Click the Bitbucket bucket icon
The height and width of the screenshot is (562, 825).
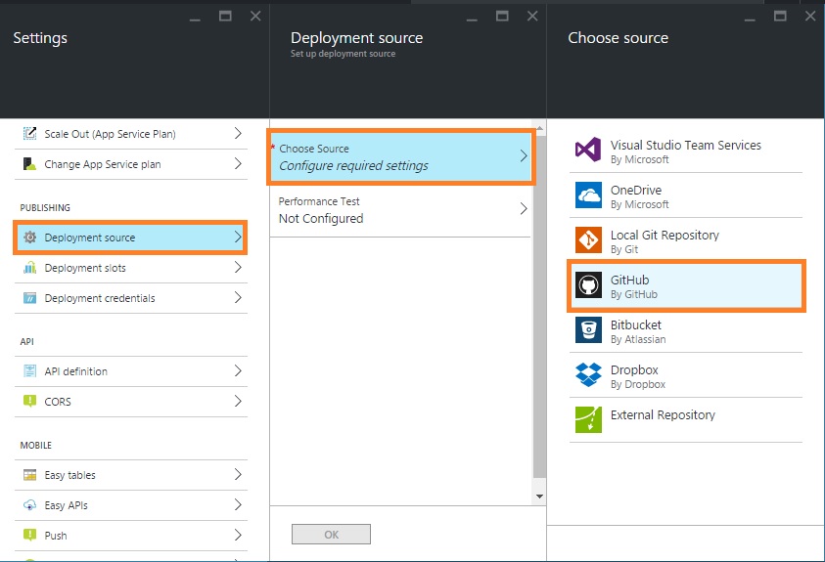click(x=588, y=330)
